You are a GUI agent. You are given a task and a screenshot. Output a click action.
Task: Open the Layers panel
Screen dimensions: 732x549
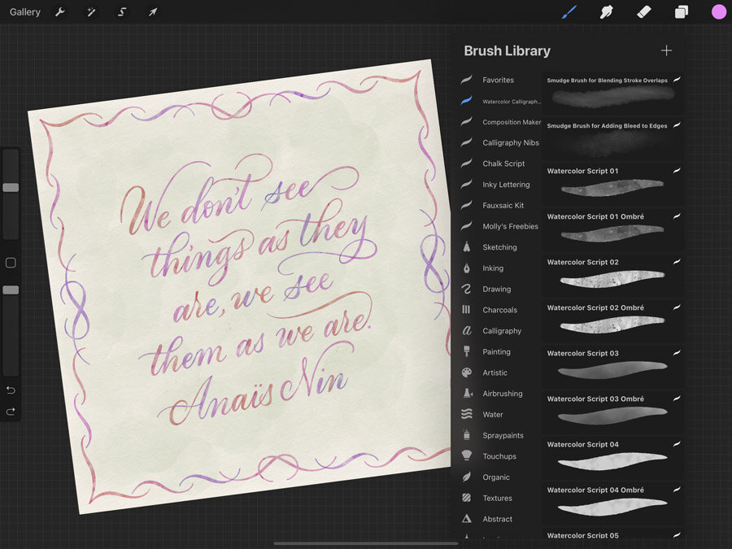click(x=681, y=11)
